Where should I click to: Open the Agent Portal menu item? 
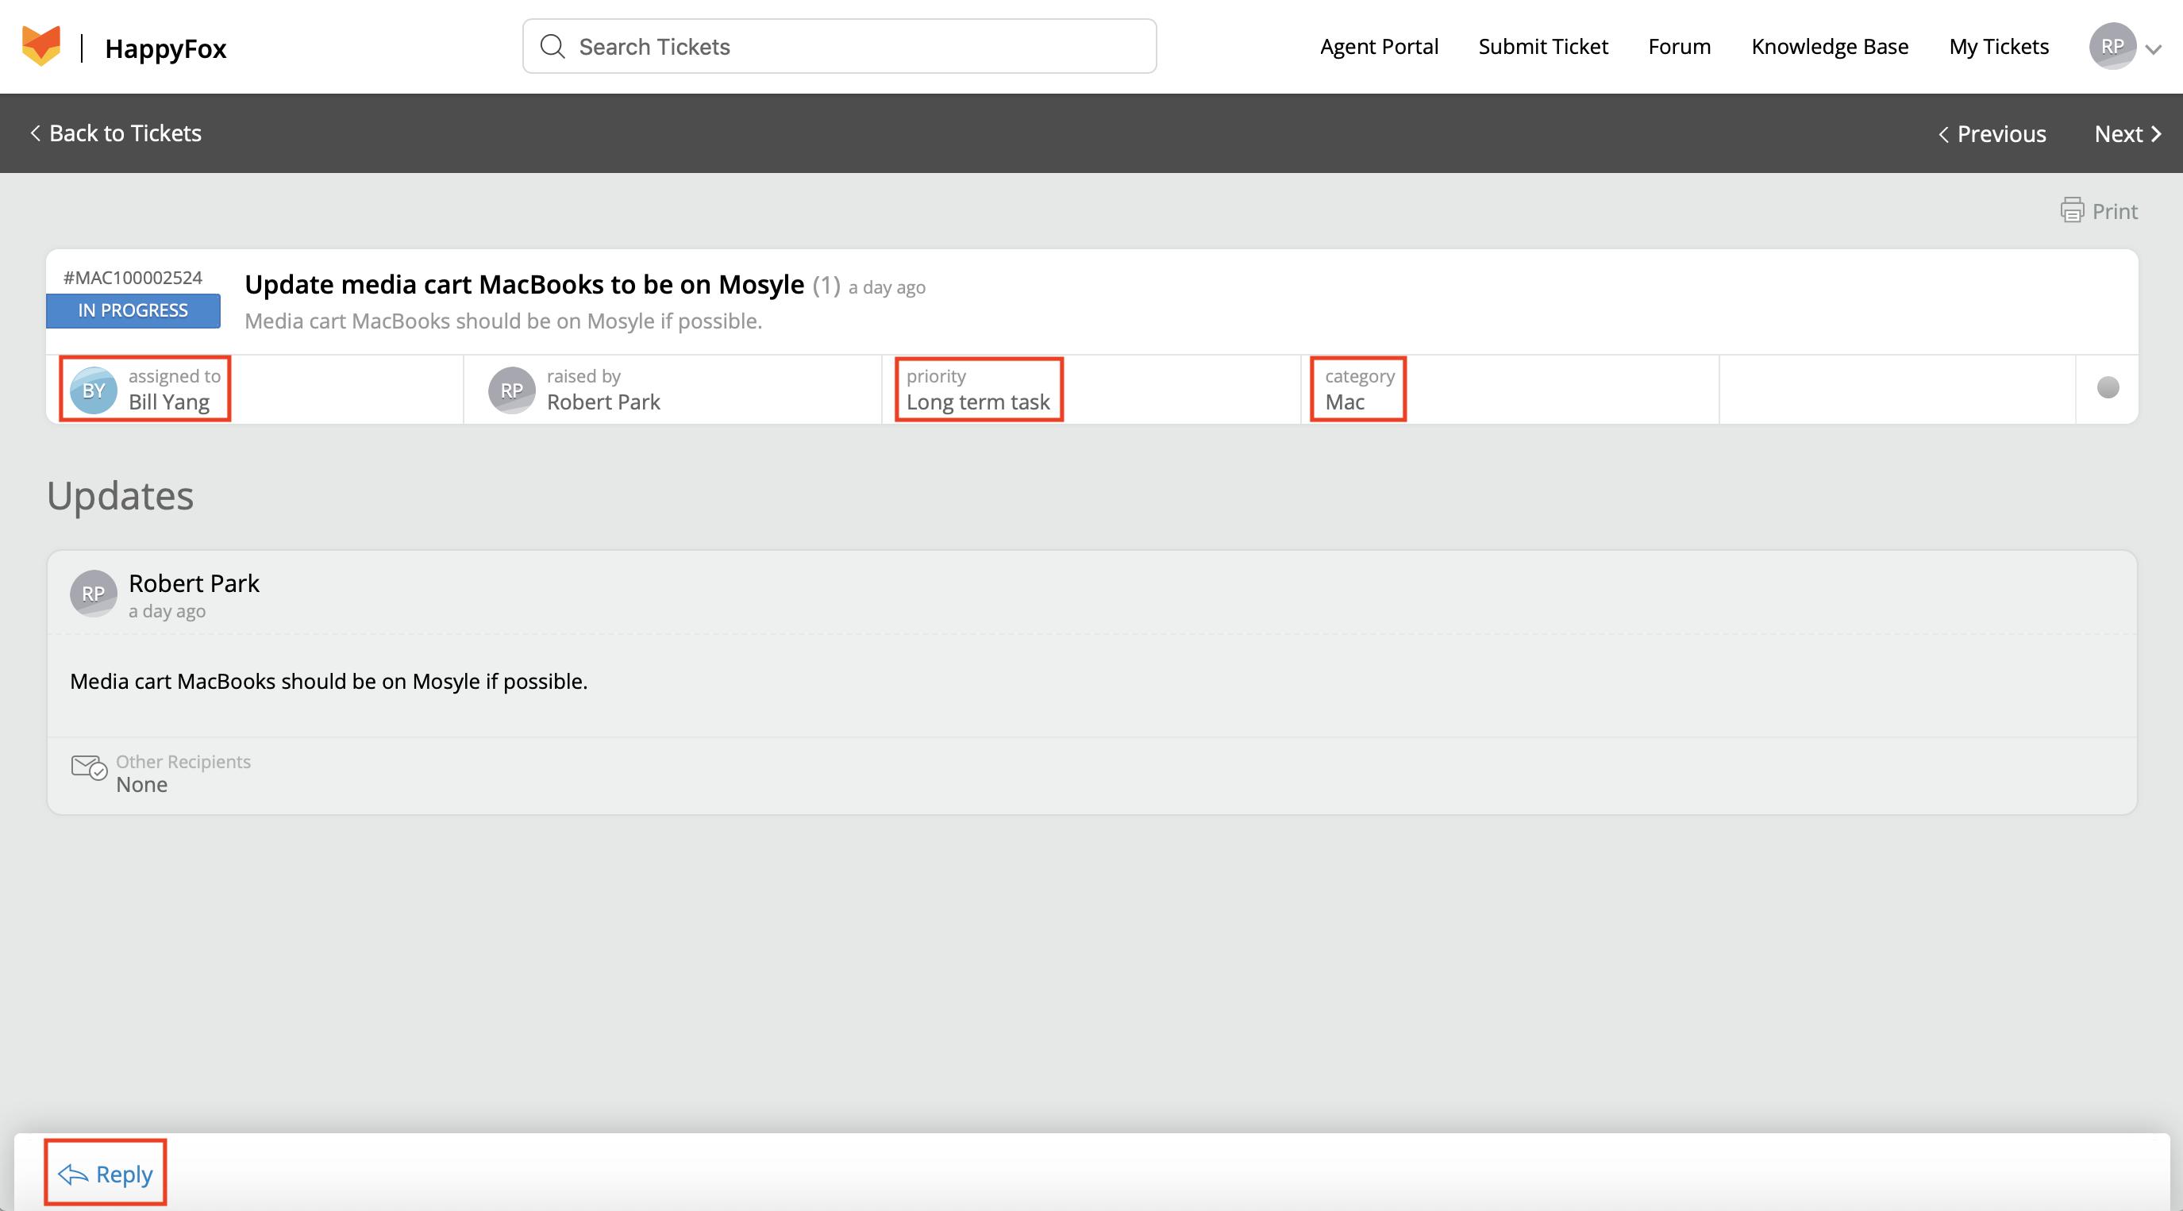pyautogui.click(x=1379, y=46)
